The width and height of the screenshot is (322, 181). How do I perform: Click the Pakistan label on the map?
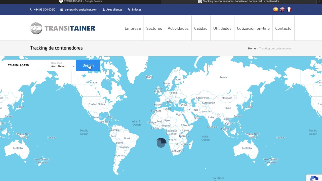click(206, 112)
